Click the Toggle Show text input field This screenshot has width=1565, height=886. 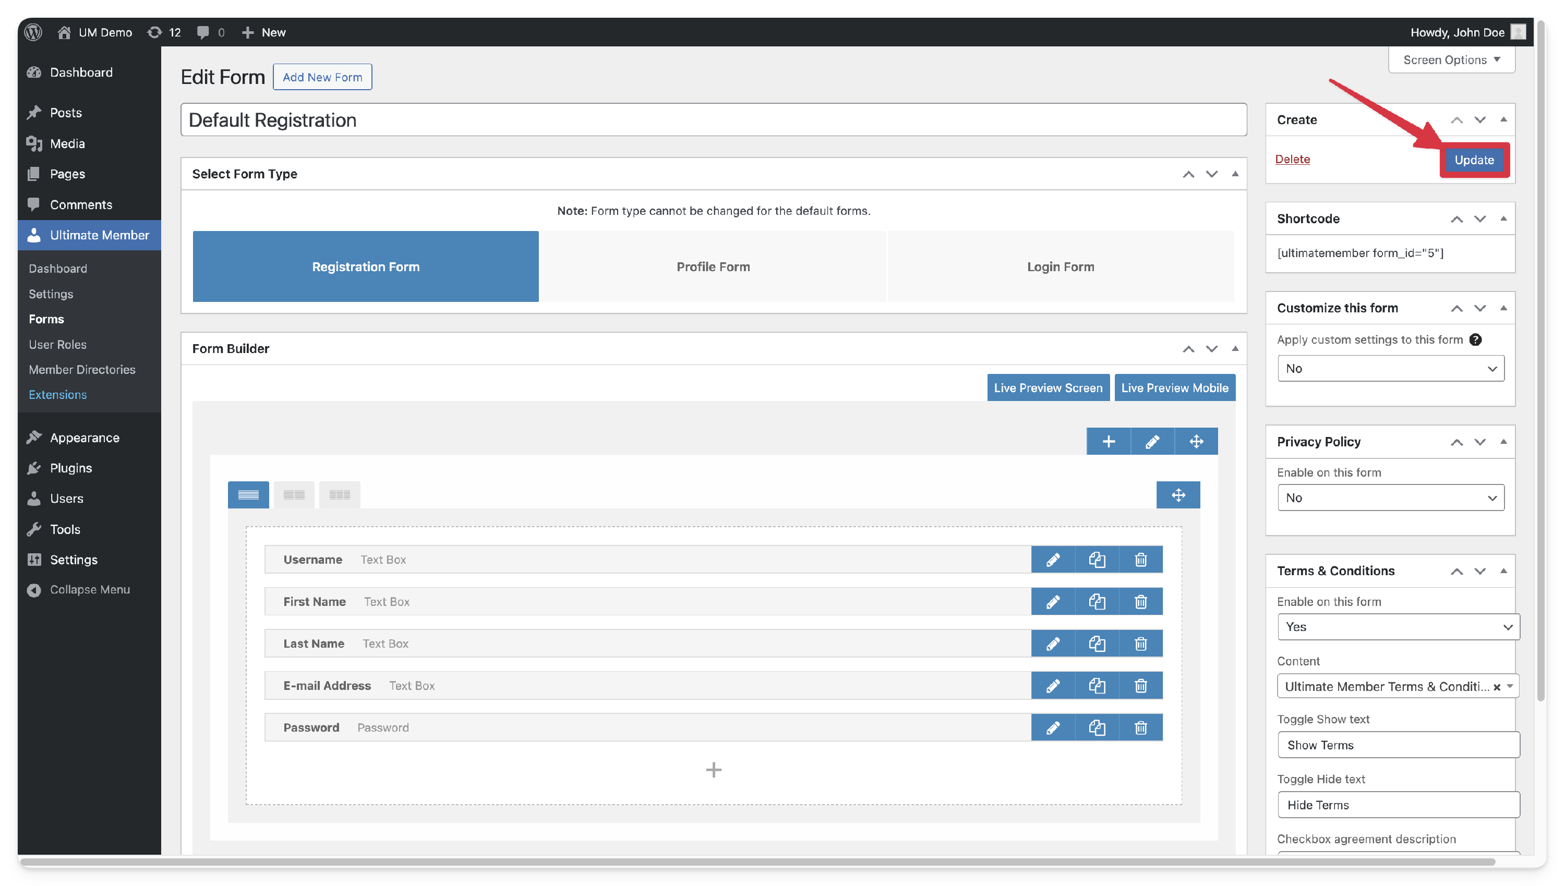tap(1398, 745)
